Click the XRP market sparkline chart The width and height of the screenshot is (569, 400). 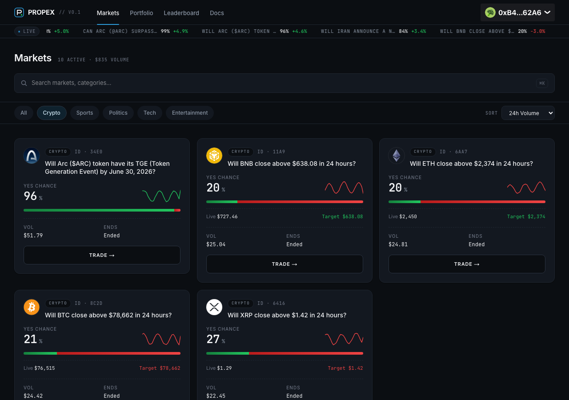pos(344,339)
